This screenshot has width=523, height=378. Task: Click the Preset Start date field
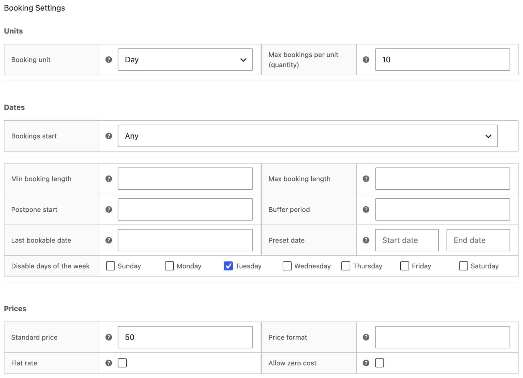(407, 240)
